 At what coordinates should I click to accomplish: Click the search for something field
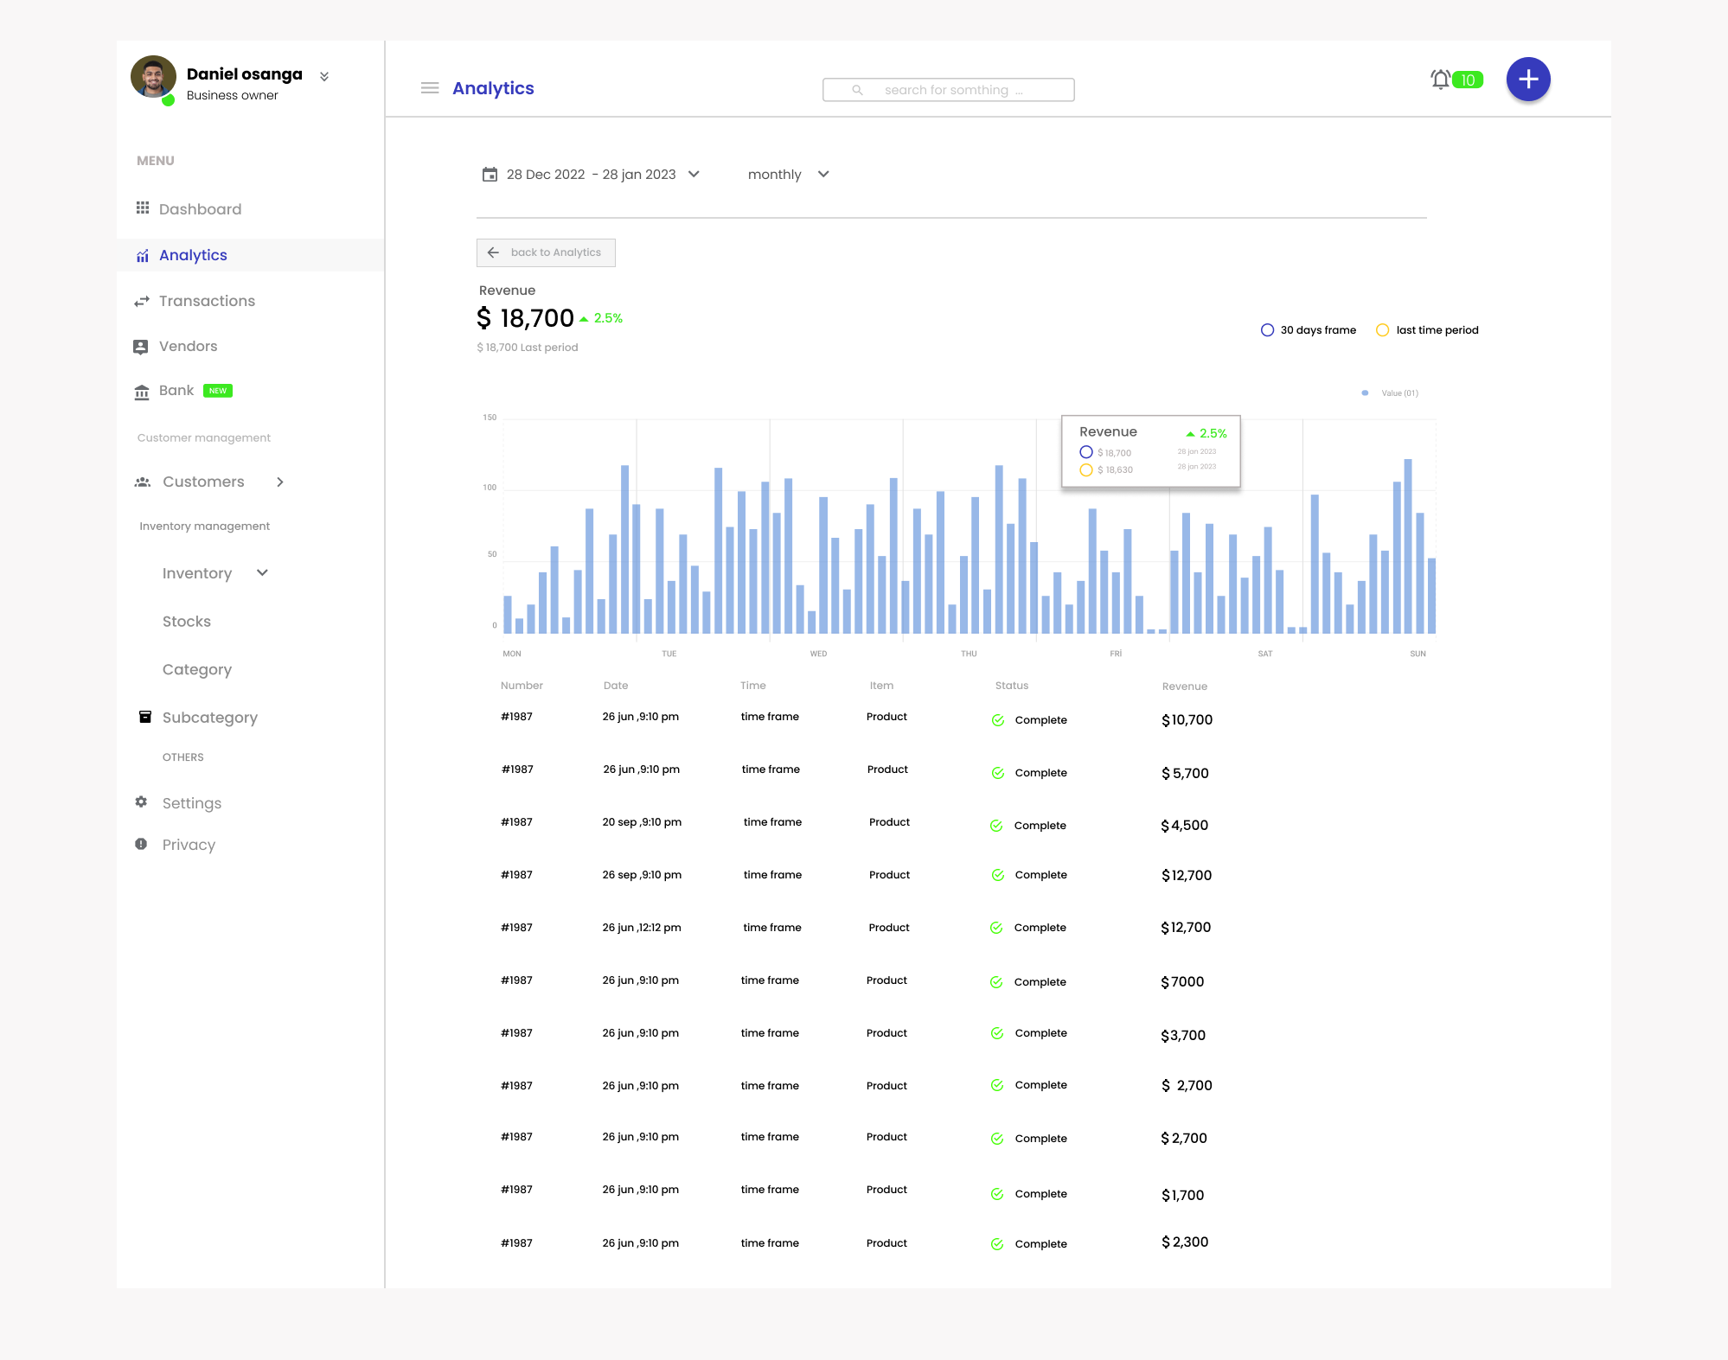tap(948, 90)
